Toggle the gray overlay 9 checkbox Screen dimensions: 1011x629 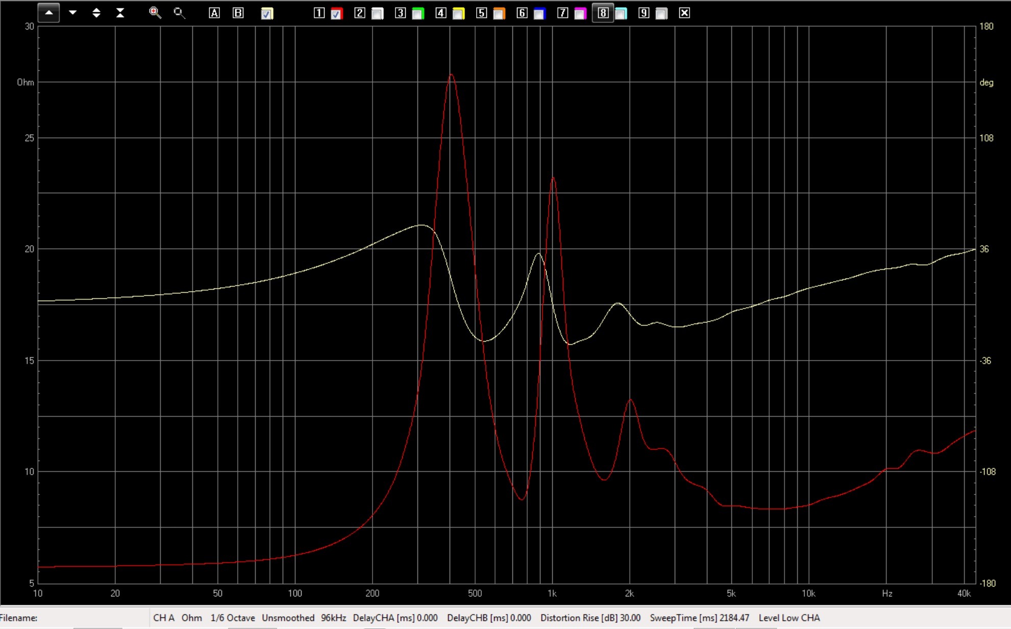point(661,14)
